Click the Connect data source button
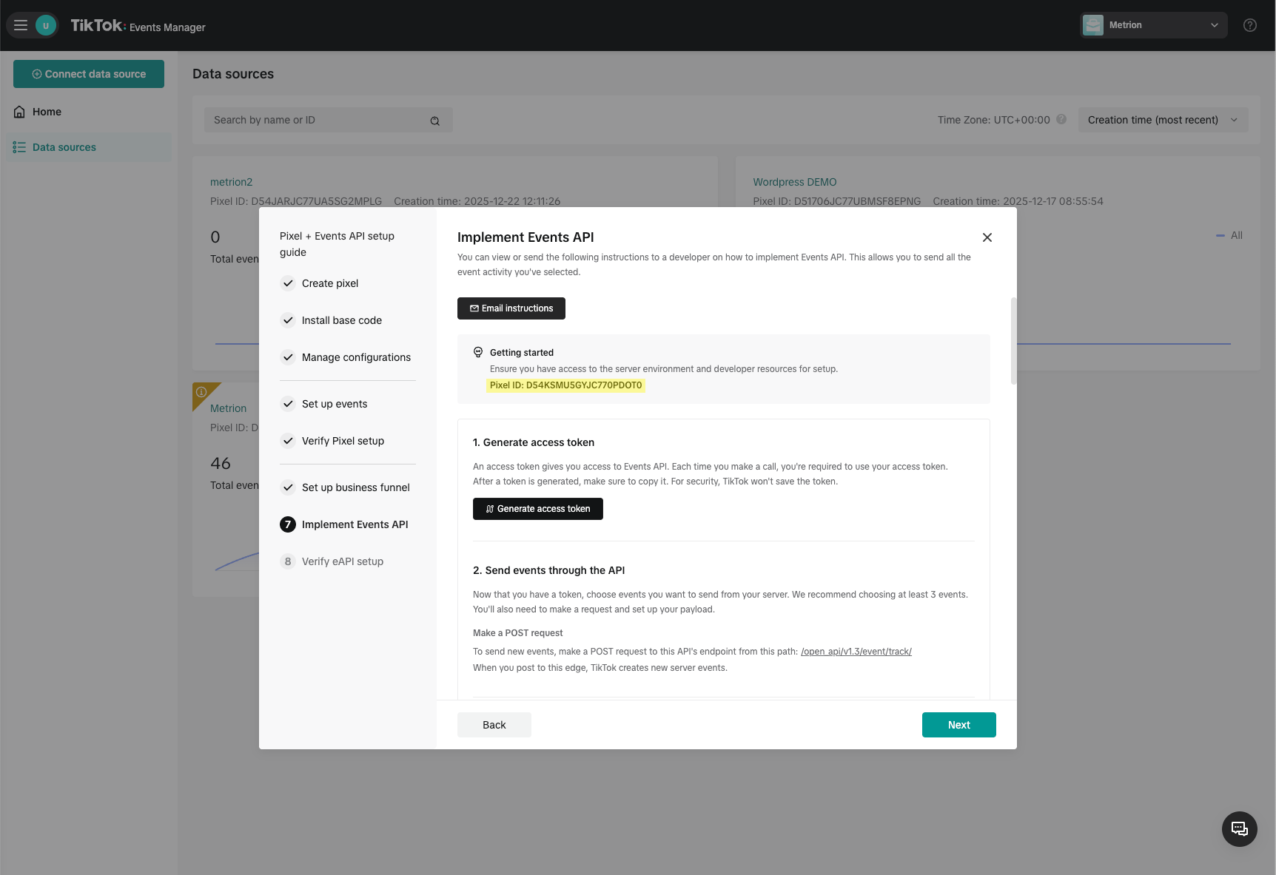The image size is (1276, 875). pos(89,74)
